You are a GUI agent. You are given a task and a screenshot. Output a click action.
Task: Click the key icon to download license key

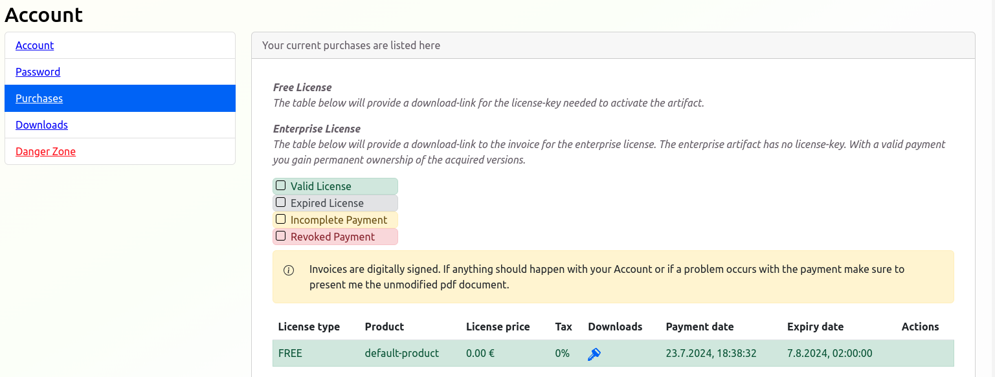[x=594, y=354]
